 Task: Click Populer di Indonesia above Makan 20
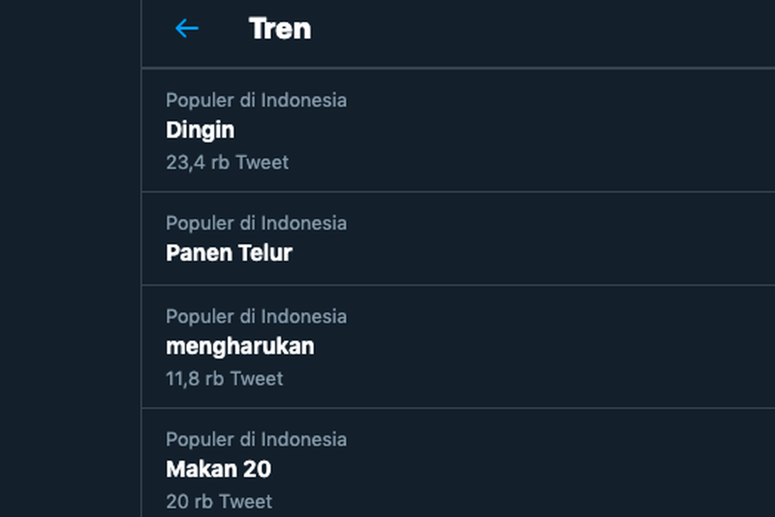point(256,439)
